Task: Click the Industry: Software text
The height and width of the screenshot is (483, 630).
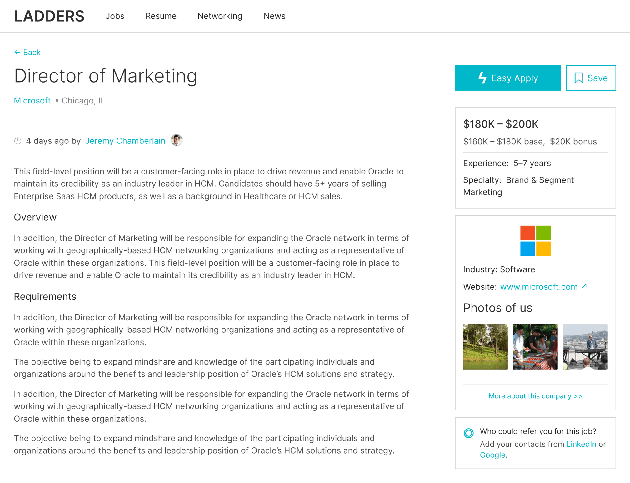Action: tap(499, 269)
